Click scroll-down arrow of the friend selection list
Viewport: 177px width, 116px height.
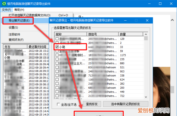coord(146,97)
